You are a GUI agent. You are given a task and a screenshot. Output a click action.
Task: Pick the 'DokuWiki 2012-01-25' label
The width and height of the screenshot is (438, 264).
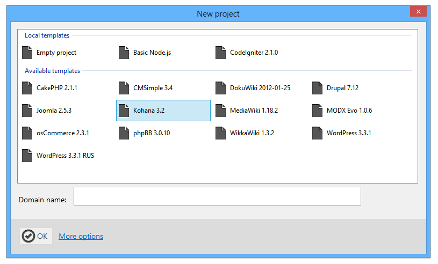tap(260, 88)
